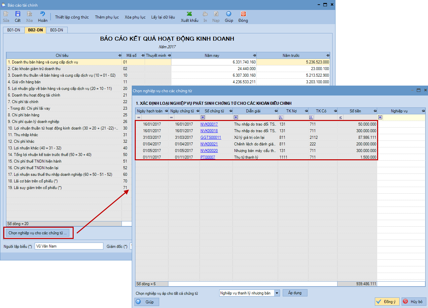Click the Người lập biểu input field
This screenshot has height=308, width=428.
coord(69,246)
